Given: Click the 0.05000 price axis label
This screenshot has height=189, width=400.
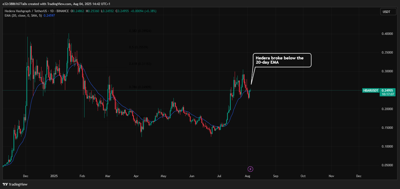Looking at the screenshot, I should (387, 165).
